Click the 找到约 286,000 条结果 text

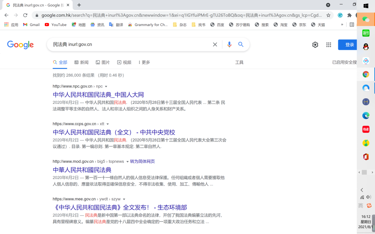point(74,75)
